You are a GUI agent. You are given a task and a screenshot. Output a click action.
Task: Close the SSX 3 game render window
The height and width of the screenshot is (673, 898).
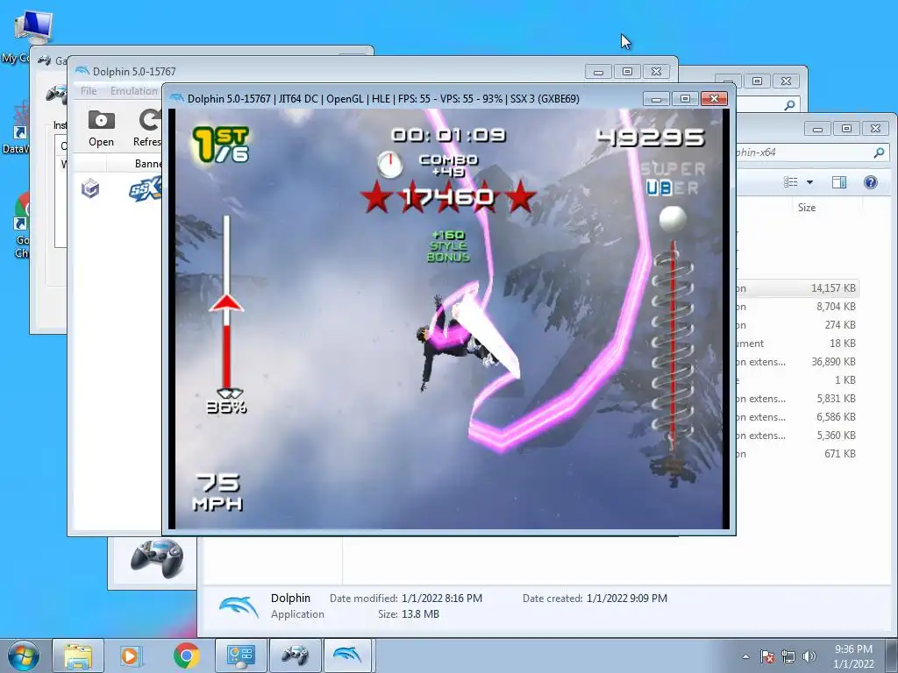pyautogui.click(x=714, y=99)
